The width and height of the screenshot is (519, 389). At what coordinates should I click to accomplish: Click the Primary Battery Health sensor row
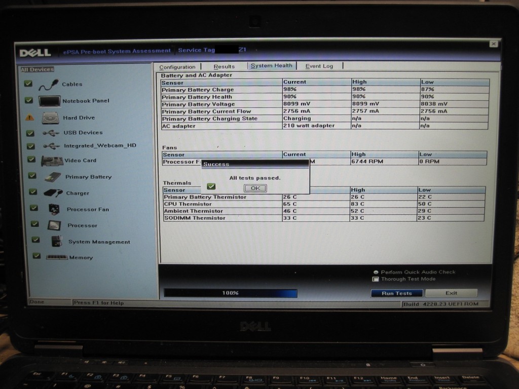[325, 97]
